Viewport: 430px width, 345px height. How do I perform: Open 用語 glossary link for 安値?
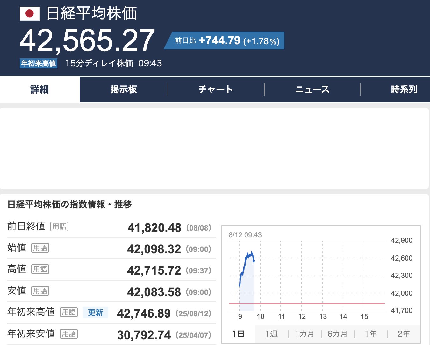40,291
